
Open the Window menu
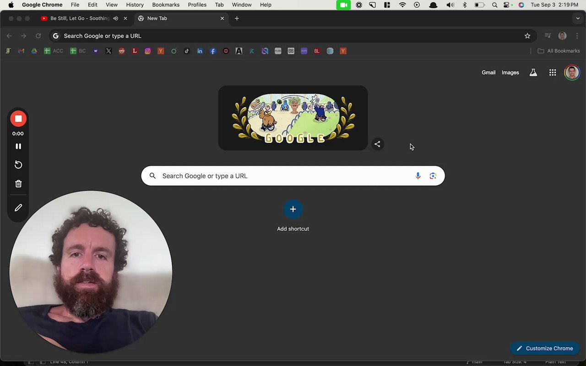click(x=242, y=5)
